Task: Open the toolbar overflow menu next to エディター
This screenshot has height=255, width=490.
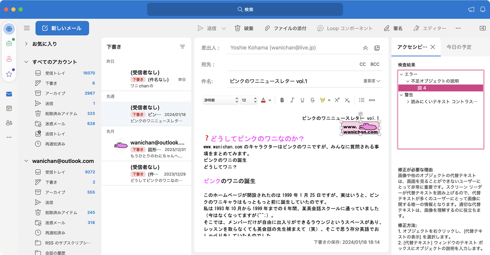Action: coord(458,28)
